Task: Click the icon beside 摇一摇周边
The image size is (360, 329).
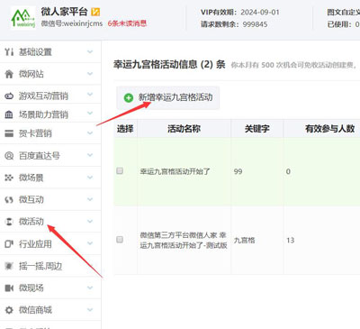Action: tap(9, 266)
